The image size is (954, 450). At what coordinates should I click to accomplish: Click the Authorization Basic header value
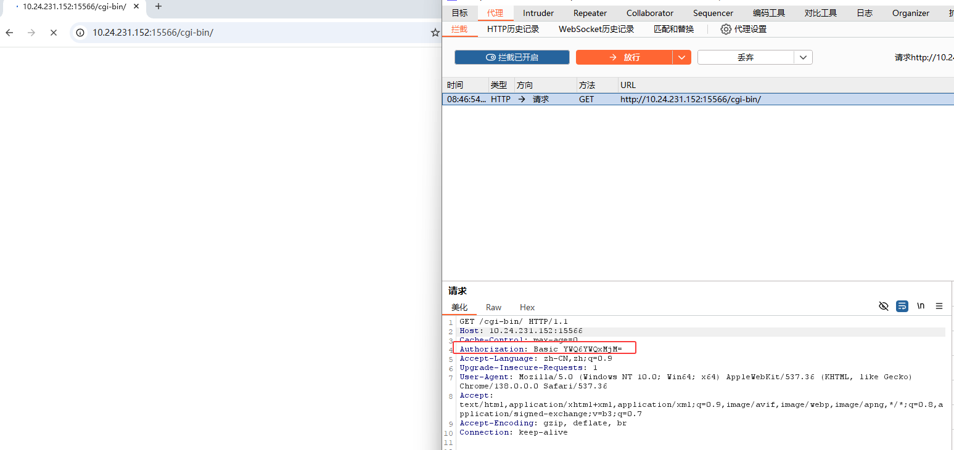(578, 349)
